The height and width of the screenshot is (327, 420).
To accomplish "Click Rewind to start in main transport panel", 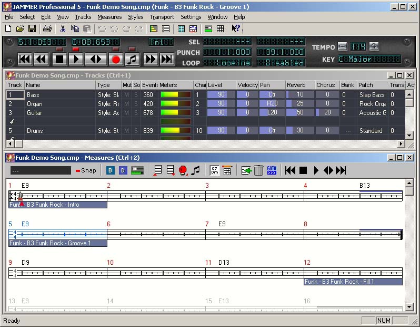I will (25, 59).
